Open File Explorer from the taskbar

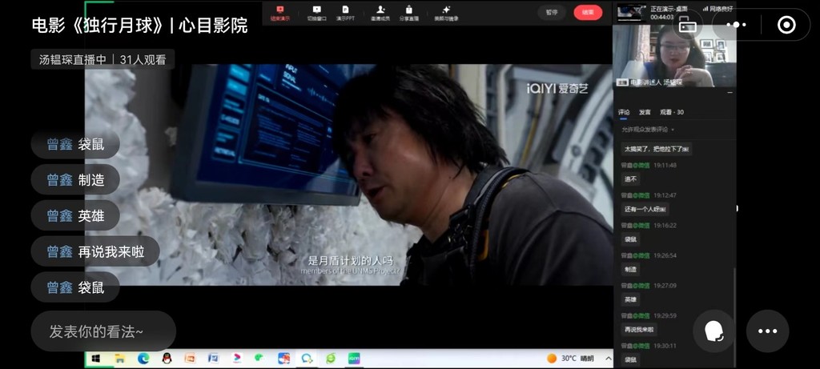(x=120, y=359)
